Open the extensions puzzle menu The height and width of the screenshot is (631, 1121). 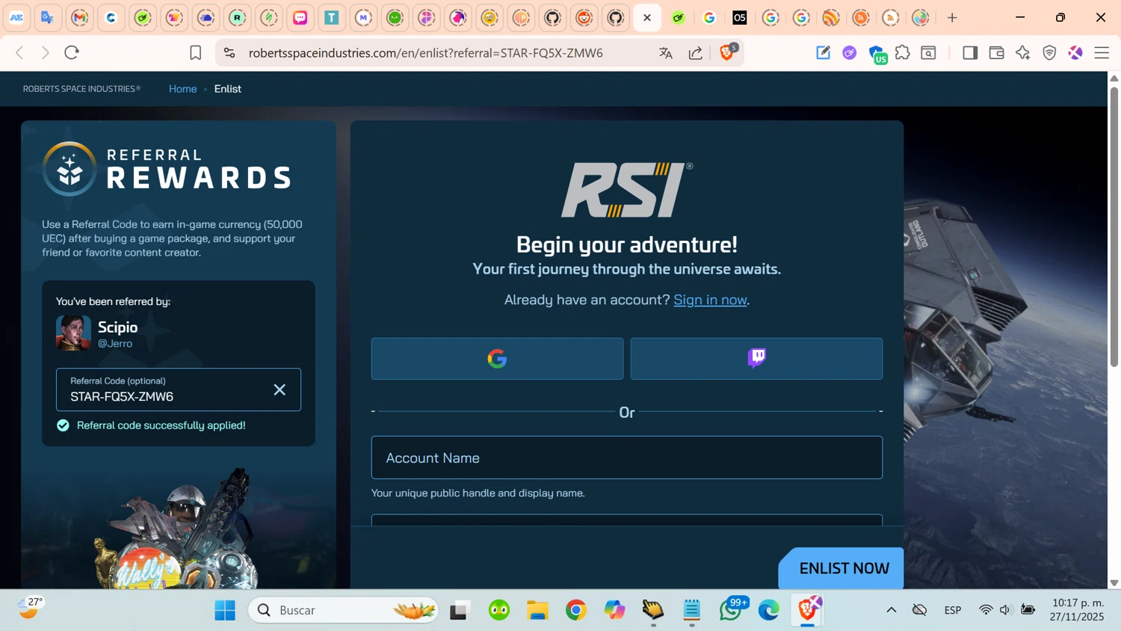[x=903, y=52]
